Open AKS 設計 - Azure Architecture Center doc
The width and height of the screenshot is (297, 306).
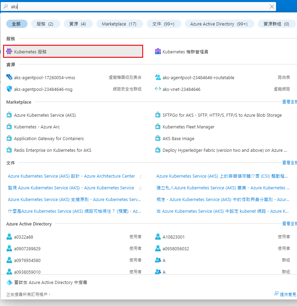click(72, 176)
